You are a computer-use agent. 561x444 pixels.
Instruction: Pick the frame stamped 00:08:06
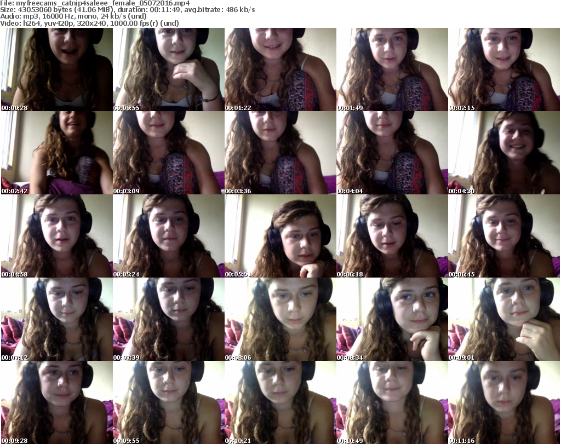tap(280, 319)
